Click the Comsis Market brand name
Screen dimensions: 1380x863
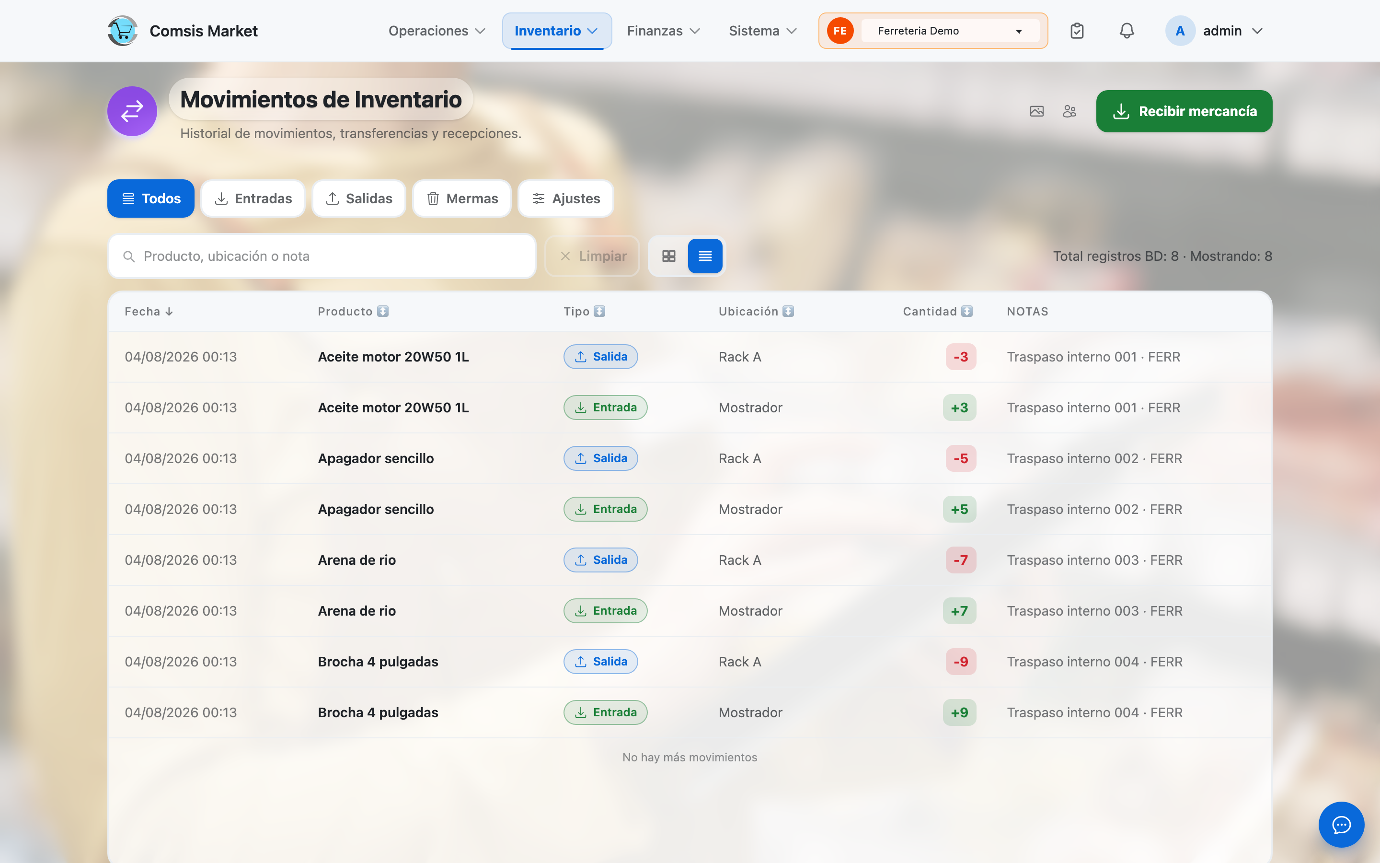[x=204, y=31]
